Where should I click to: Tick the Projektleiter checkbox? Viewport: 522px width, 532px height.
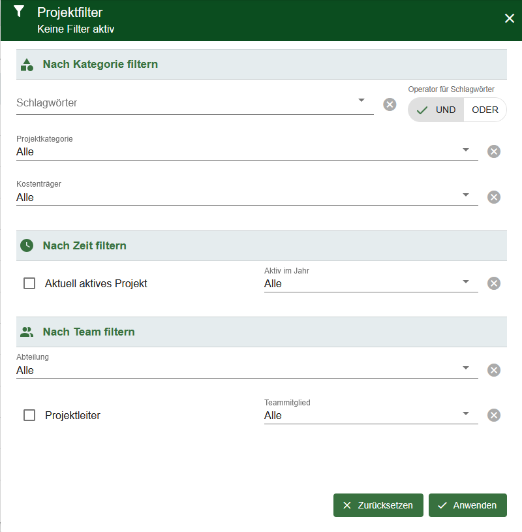point(29,415)
